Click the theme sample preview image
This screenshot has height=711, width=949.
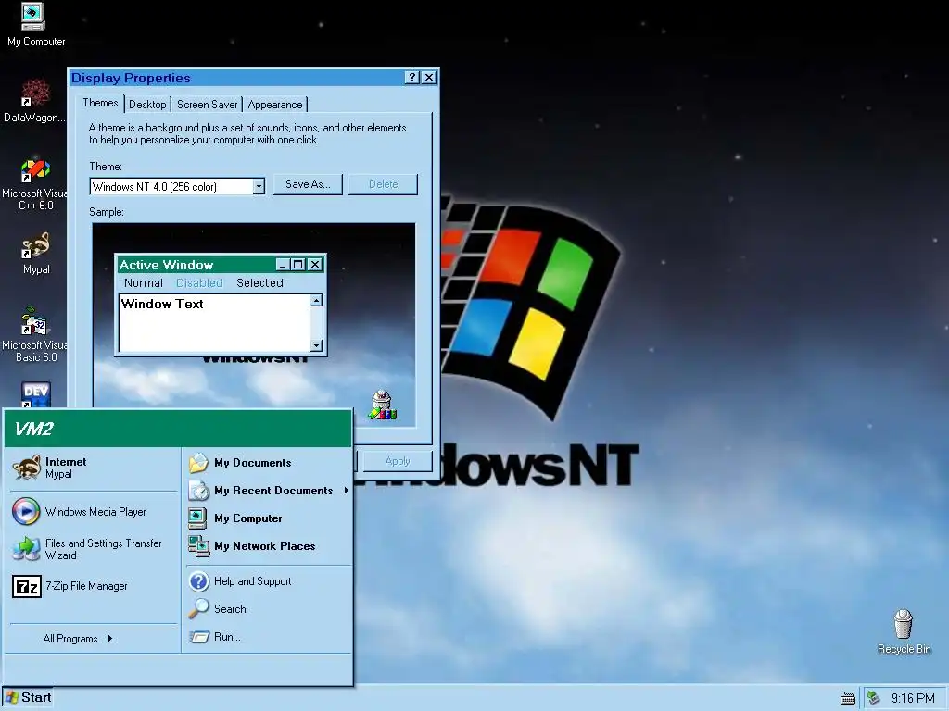254,325
